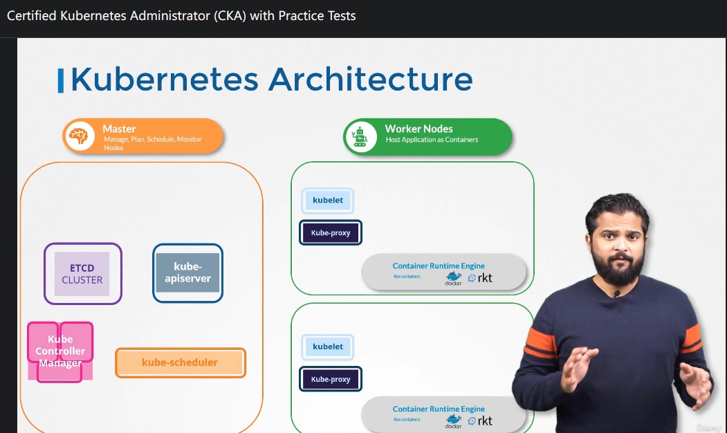Click the rkt logo in lower Container Runtime Engine
Viewport: 727px width, 433px height.
point(480,421)
